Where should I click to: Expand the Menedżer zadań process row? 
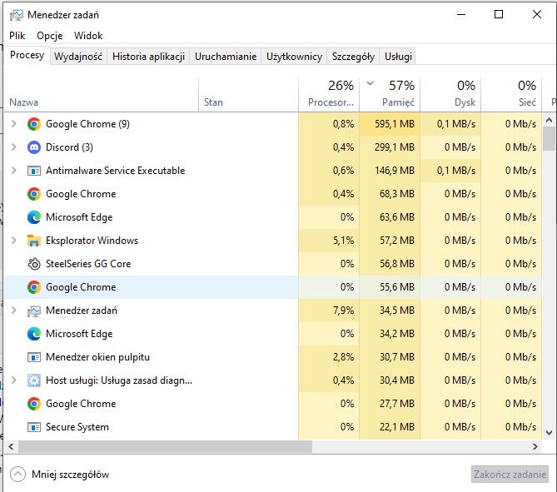coord(14,311)
